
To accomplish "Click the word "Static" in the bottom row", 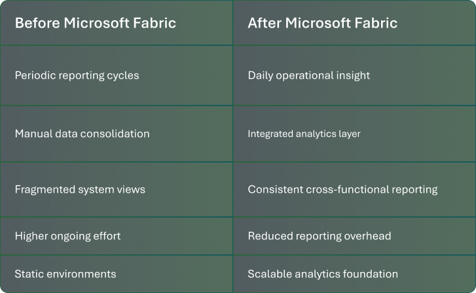I will click(28, 273).
